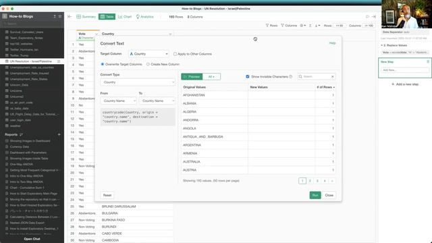The image size is (432, 243).
Task: Open the Convert Type dropdown
Action: [x=138, y=82]
